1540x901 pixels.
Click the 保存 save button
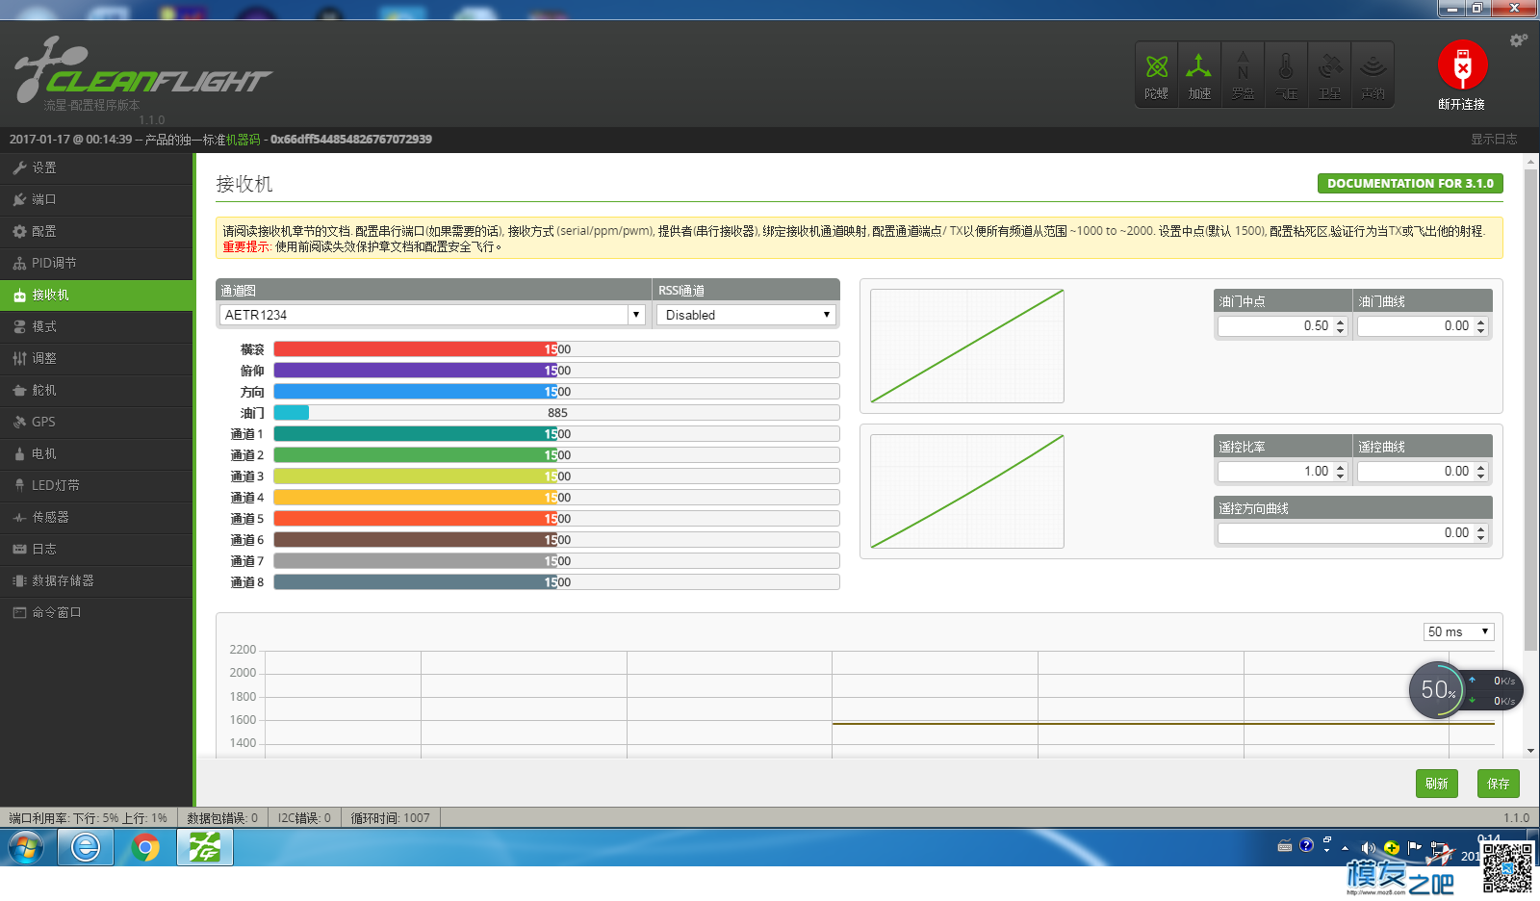pos(1499,784)
